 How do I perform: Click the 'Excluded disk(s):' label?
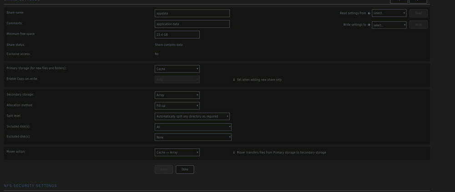pos(18,137)
